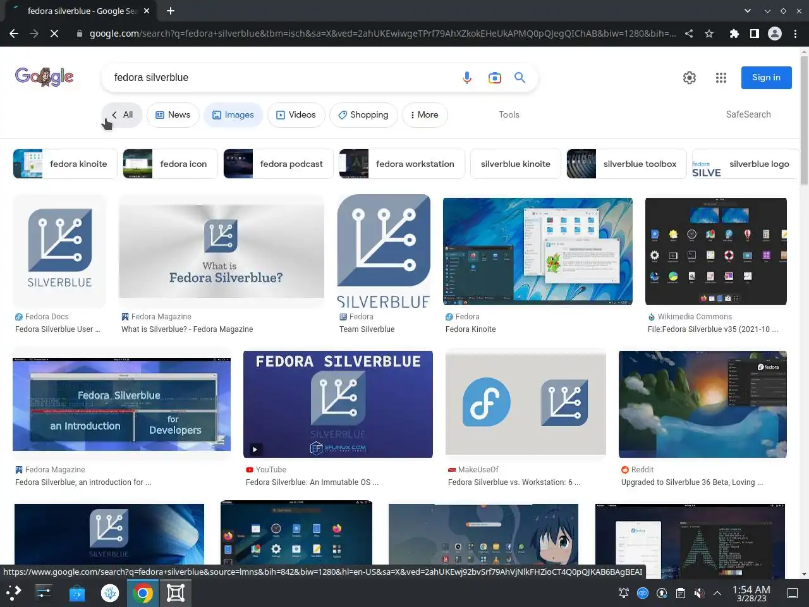809x607 pixels.
Task: Open Chrome profile avatar
Action: tap(775, 34)
